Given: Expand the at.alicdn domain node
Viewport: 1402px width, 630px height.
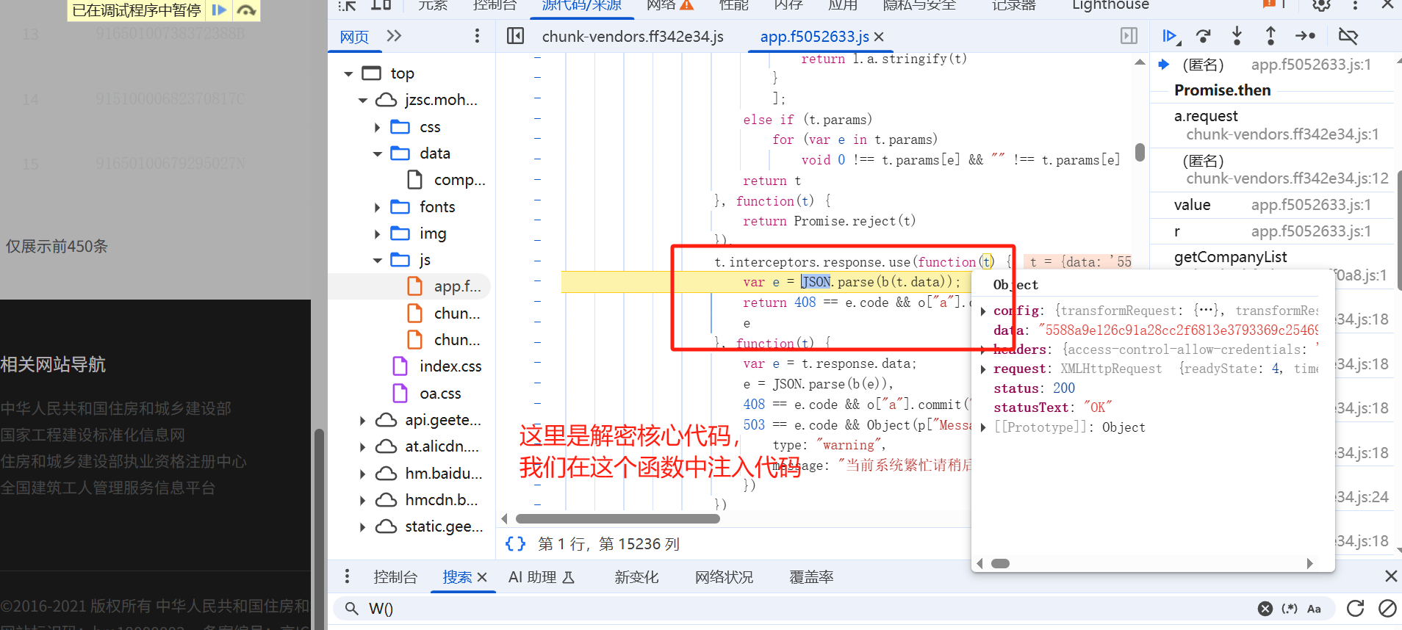Looking at the screenshot, I should [x=363, y=447].
